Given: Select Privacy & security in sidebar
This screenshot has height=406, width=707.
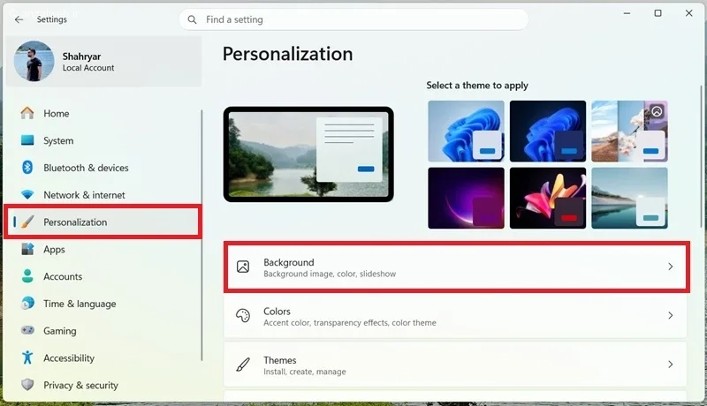Looking at the screenshot, I should click(103, 386).
